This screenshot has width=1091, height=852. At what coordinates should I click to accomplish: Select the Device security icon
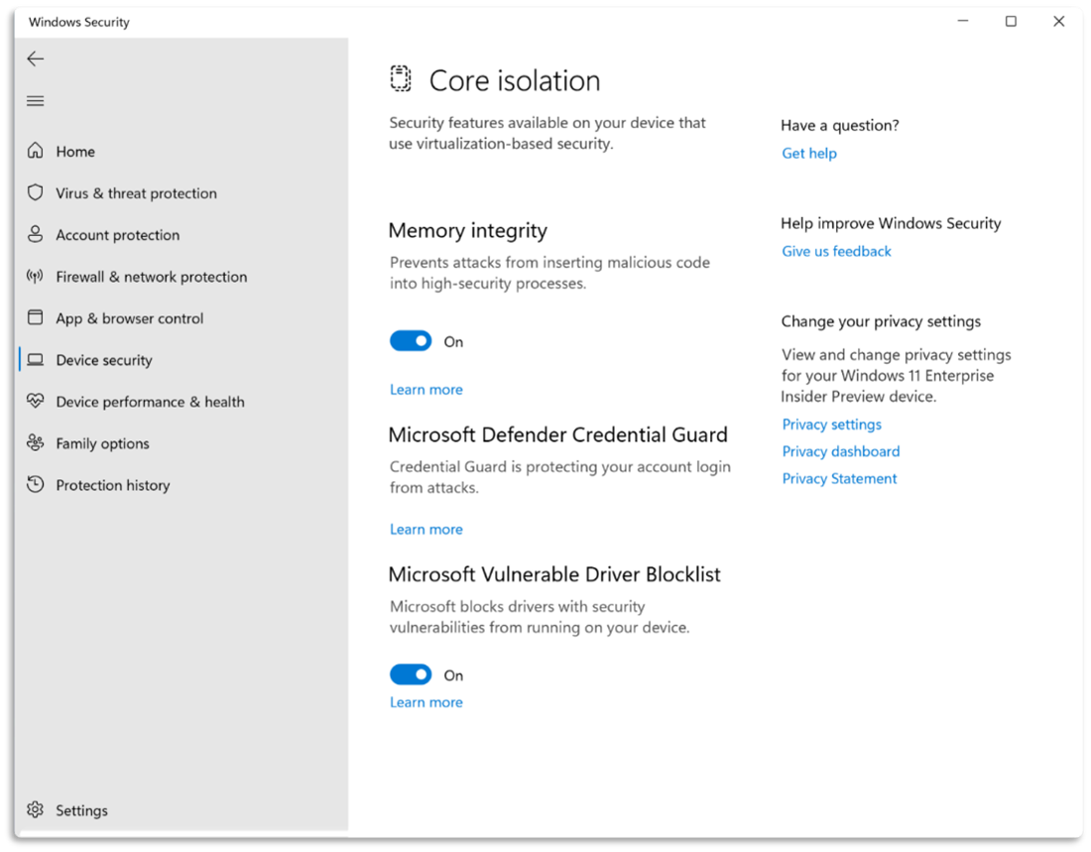pos(35,359)
